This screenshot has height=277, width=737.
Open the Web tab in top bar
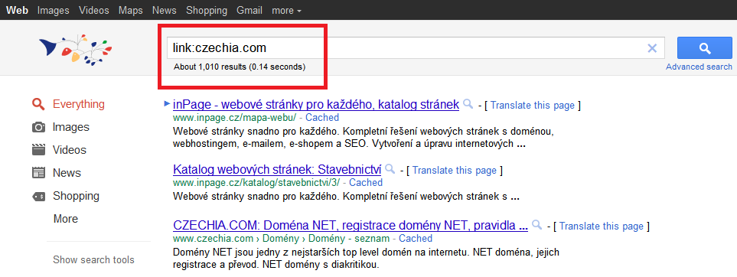[x=17, y=10]
